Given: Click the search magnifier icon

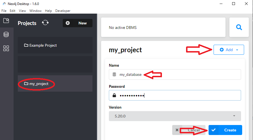Looking at the screenshot, I should coord(239,27).
